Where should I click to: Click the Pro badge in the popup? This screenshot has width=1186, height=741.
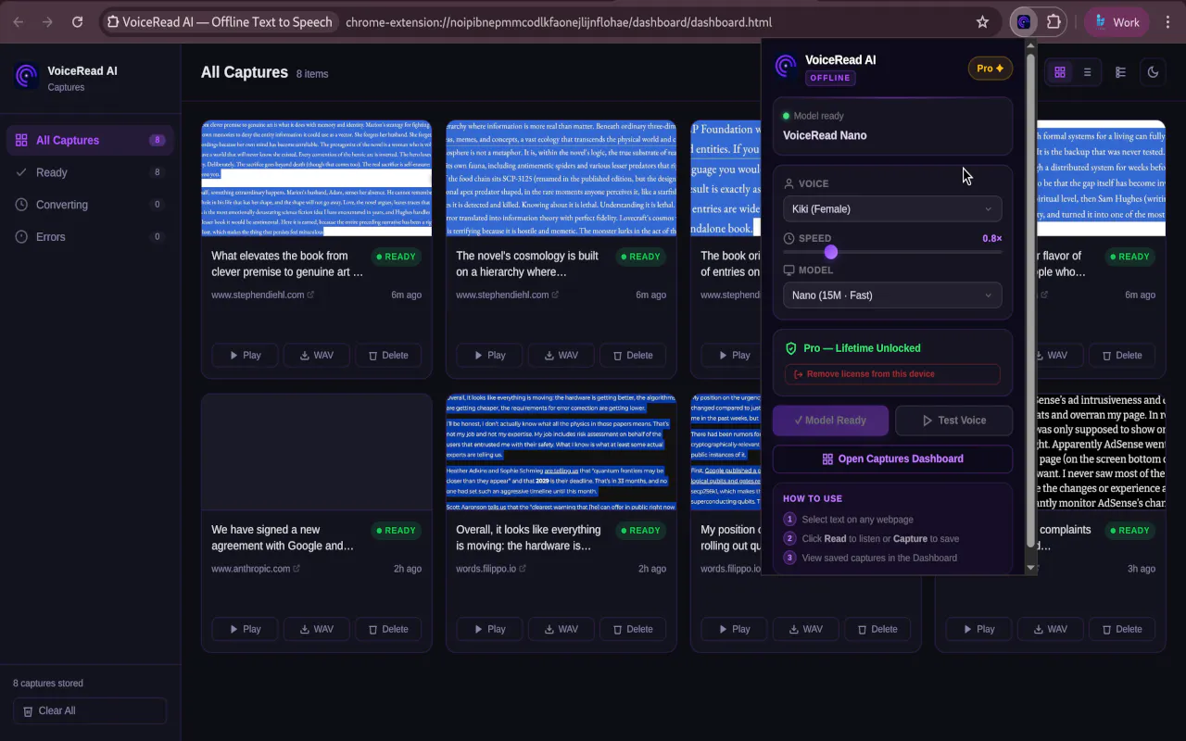point(990,69)
